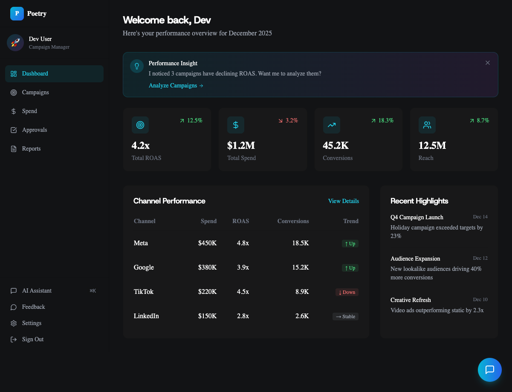Click the Sign Out icon
The height and width of the screenshot is (392, 512).
[13, 339]
